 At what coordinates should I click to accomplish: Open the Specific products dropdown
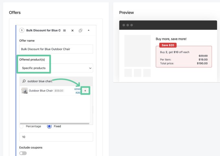[x=56, y=68]
